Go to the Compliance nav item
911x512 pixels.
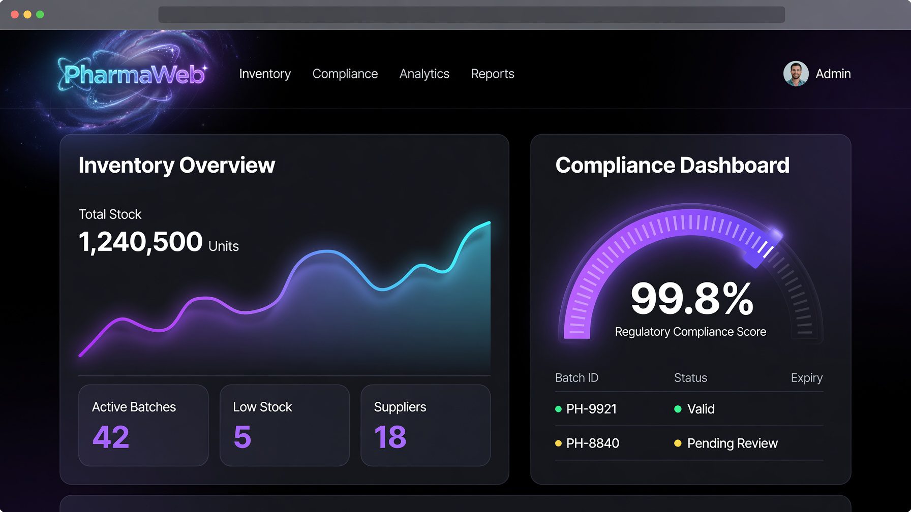345,74
